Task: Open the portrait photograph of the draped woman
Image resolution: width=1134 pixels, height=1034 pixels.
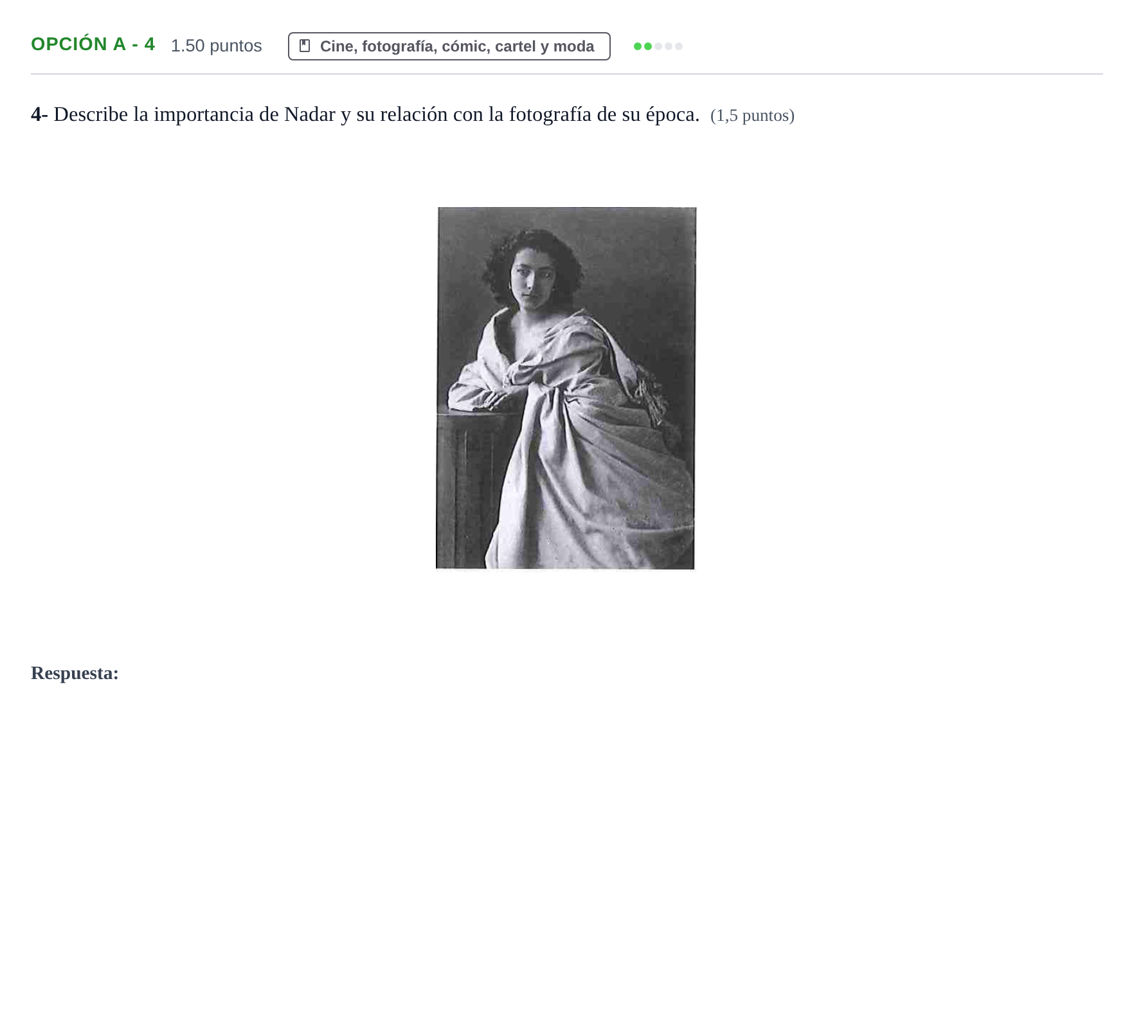Action: coord(566,388)
